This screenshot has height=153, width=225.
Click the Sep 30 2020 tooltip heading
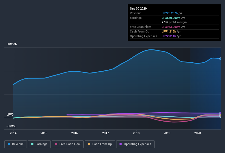click(138, 8)
